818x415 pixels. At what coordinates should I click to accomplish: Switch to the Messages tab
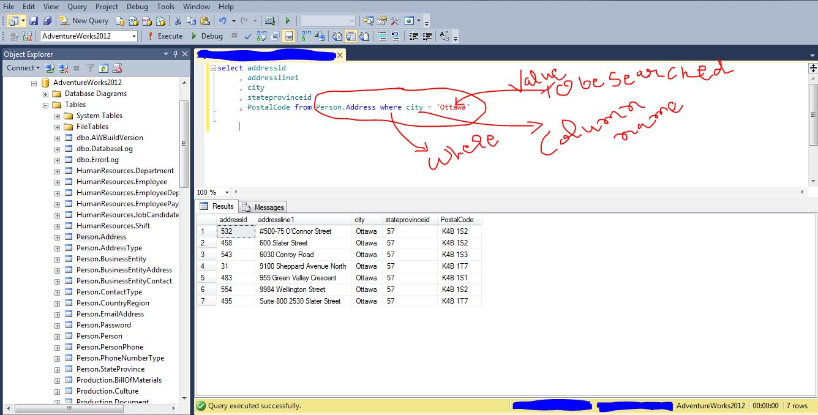pos(263,207)
